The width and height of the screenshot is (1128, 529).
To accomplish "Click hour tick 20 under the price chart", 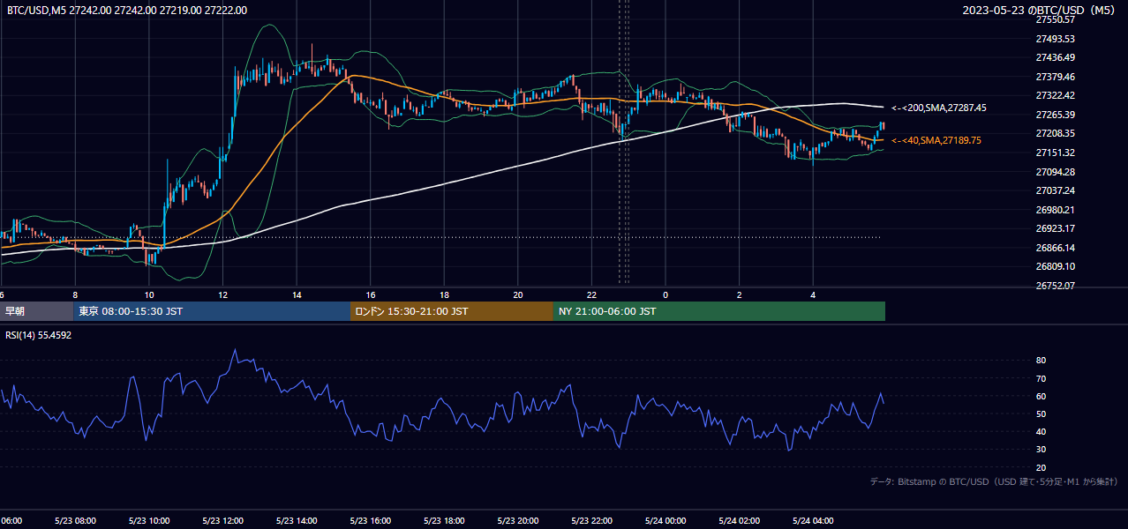I will 518,294.
